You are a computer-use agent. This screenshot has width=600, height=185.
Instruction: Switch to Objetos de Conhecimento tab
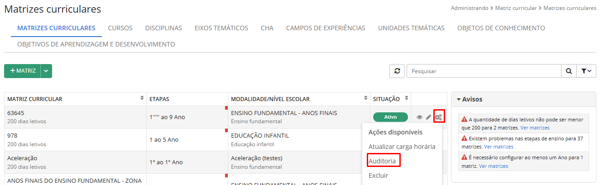501,28
